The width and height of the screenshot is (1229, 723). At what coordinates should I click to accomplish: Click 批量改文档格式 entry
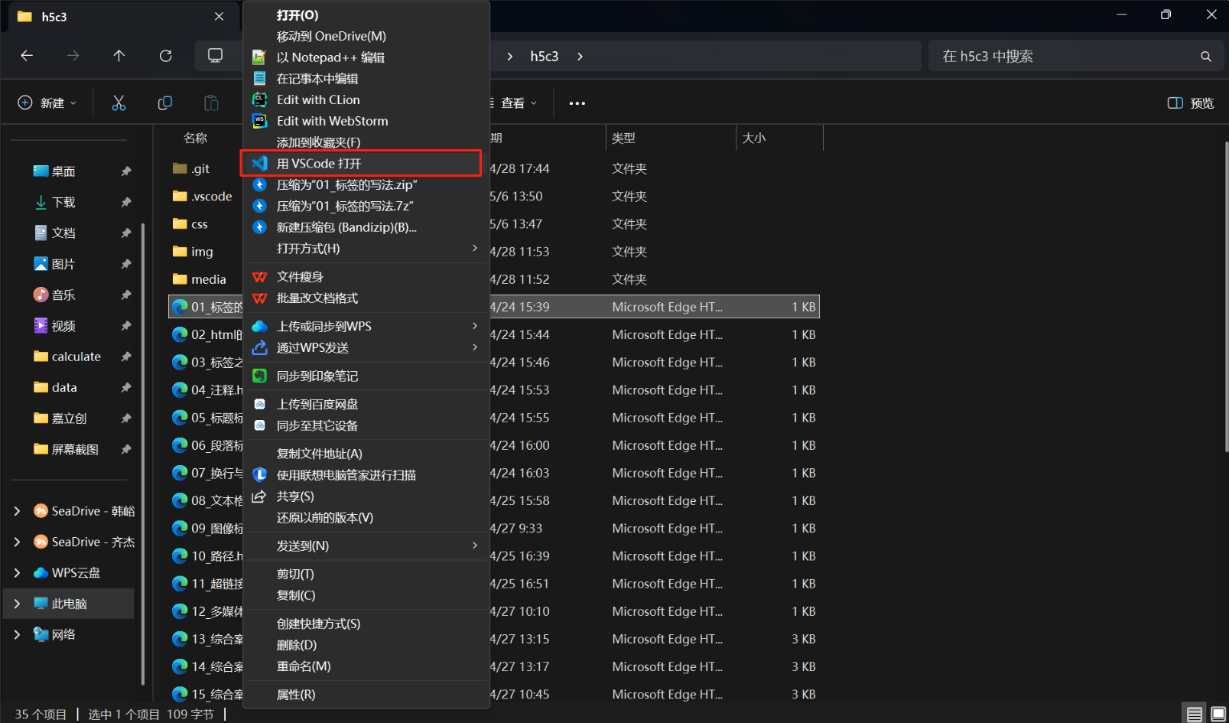coord(366,298)
